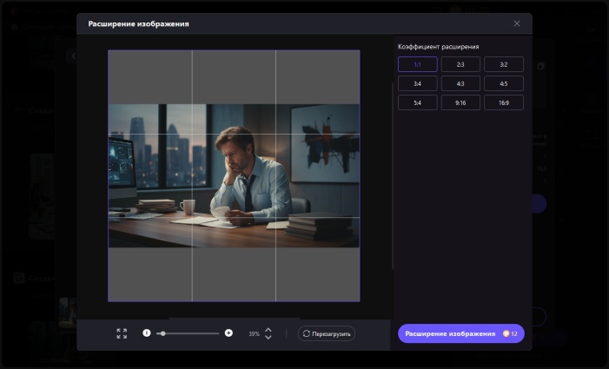The height and width of the screenshot is (369, 609).
Task: Close the Расширение изображения dialog
Action: pyautogui.click(x=517, y=23)
